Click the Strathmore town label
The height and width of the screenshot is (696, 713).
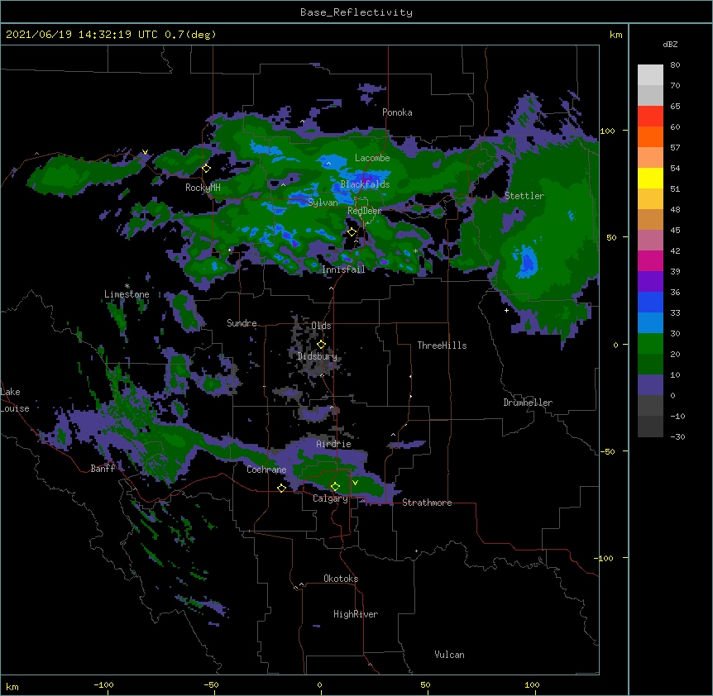pos(427,503)
